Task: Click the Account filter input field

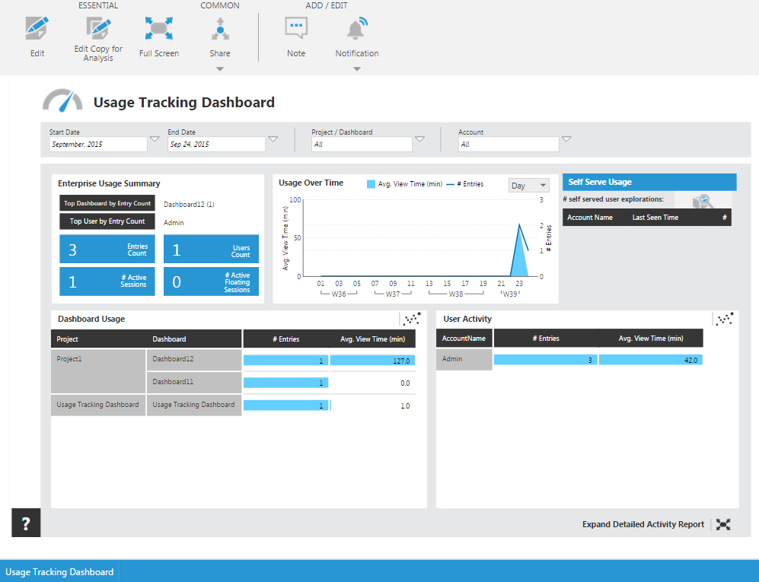Action: pos(509,145)
